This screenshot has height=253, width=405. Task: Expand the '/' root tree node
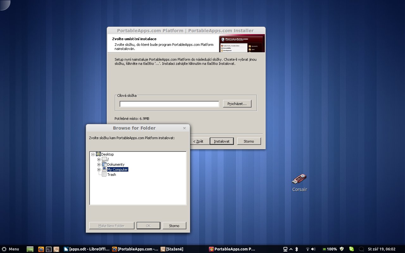pyautogui.click(x=99, y=159)
